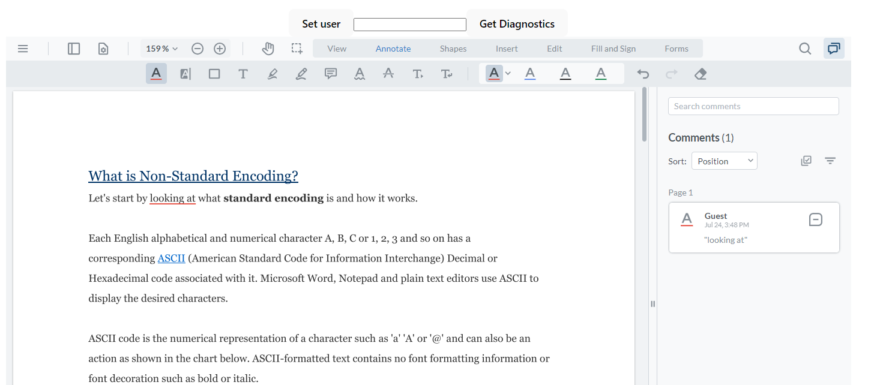The image size is (874, 385).
Task: Switch to the Annotate tab
Action: [x=393, y=49]
